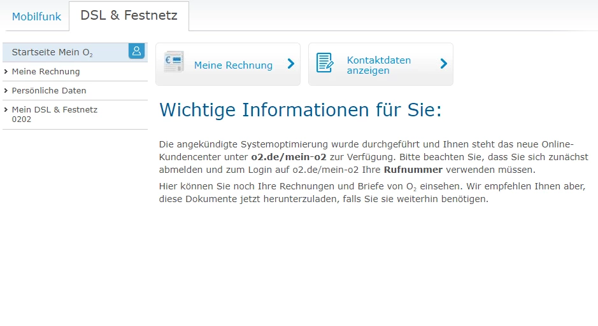This screenshot has width=598, height=326.
Task: Click arrow on the Meine Rechnung tile
Action: [291, 64]
